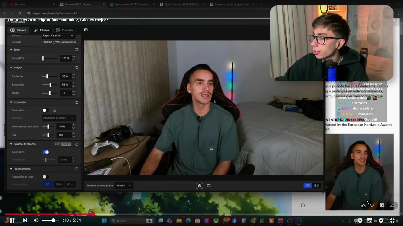The image size is (403, 226).
Task: Open the Formato 1080p60 dropdown
Action: point(59,42)
